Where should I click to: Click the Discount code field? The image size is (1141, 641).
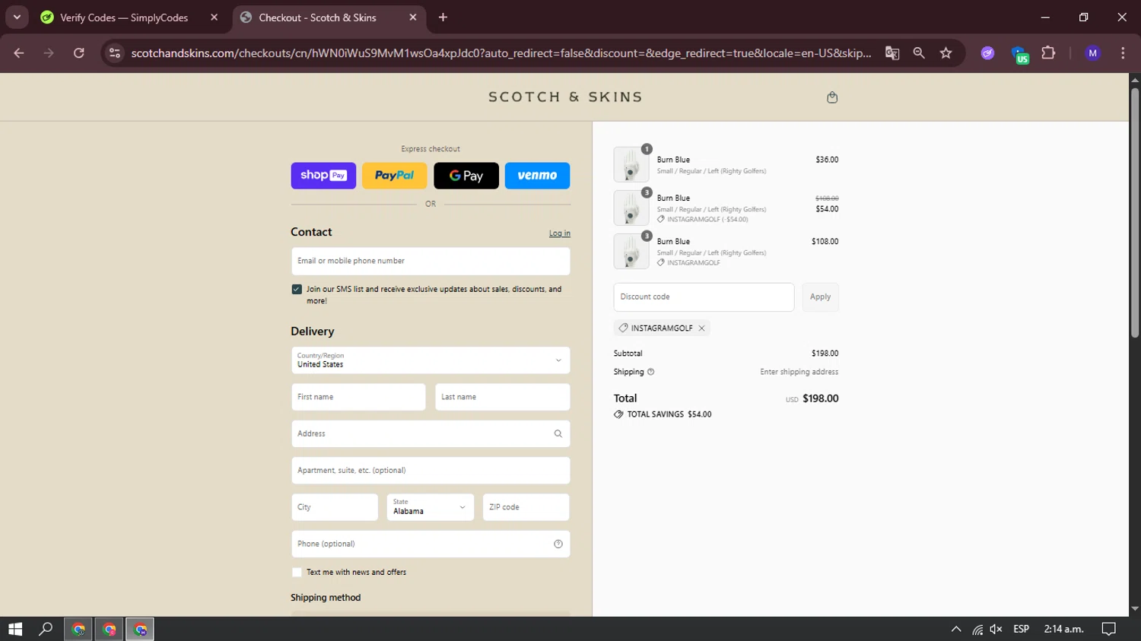point(704,297)
